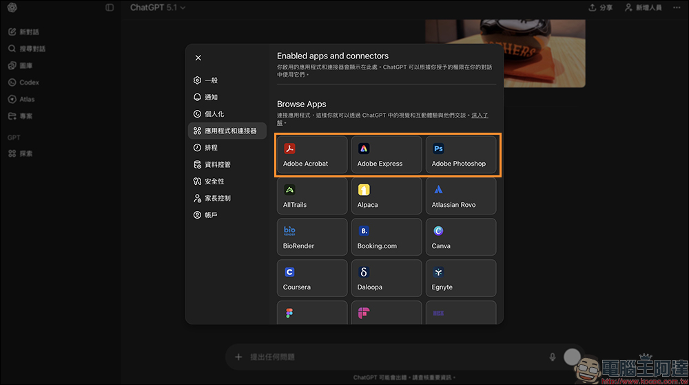Click the Adobe Express icon

tap(363, 148)
